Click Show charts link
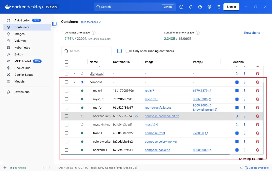 [x=252, y=33]
